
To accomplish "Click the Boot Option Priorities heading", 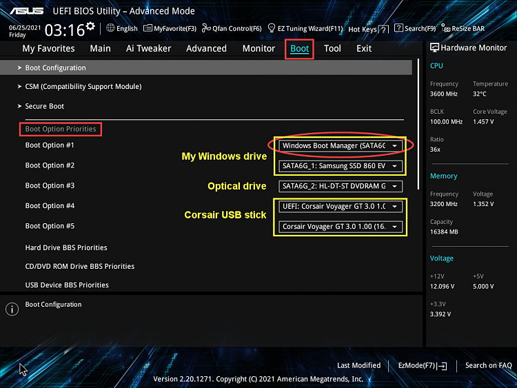I will (61, 129).
